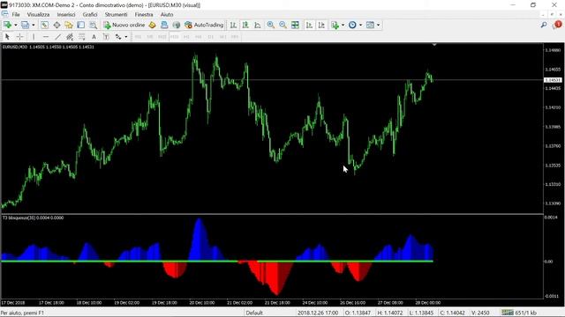Open the Grafici menu
Screen dimensions: 565x317
[90, 14]
